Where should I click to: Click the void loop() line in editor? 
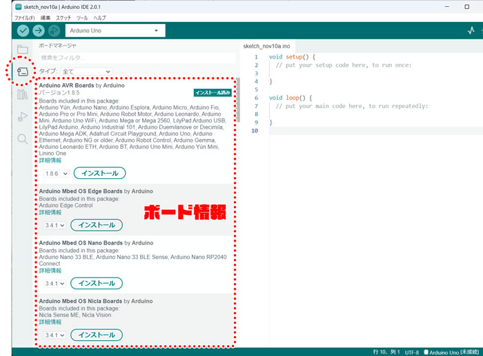(x=290, y=98)
